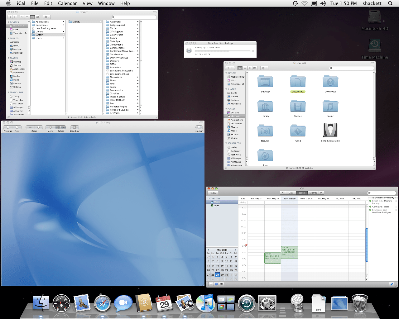Uncheck the Home calendar checkbox
This screenshot has height=319, width=399.
coord(212,202)
